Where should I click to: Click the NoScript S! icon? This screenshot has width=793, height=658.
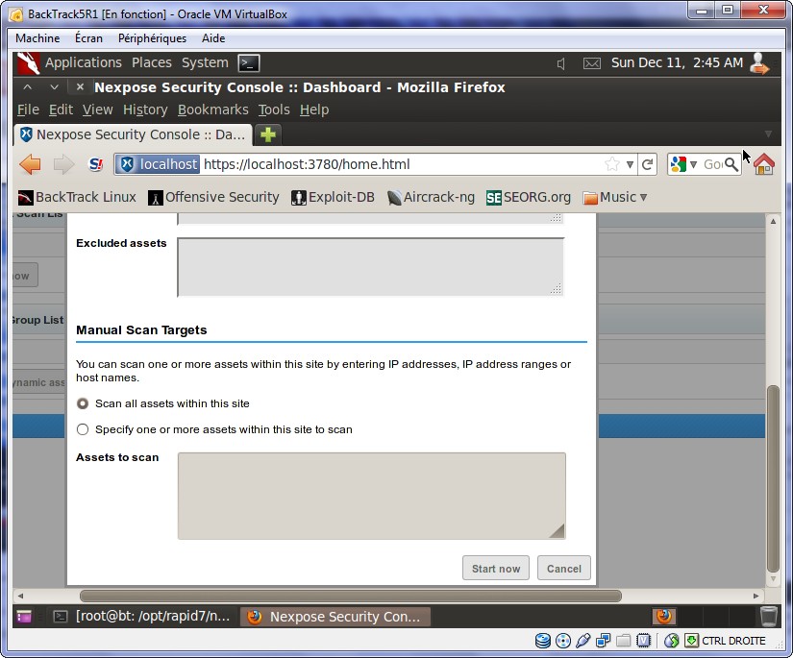[95, 164]
